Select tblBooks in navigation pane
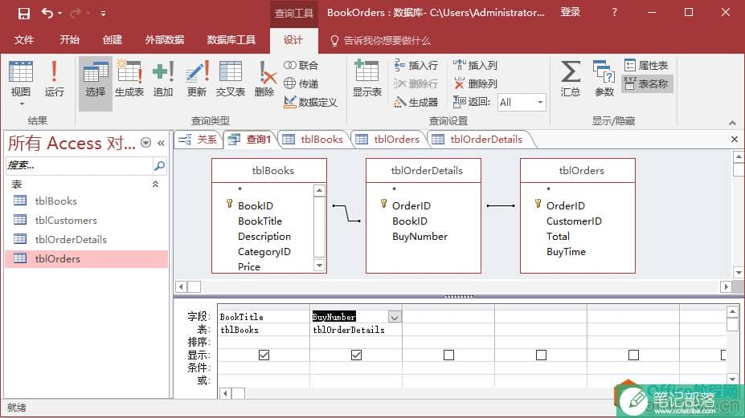The width and height of the screenshot is (745, 418). click(x=87, y=201)
